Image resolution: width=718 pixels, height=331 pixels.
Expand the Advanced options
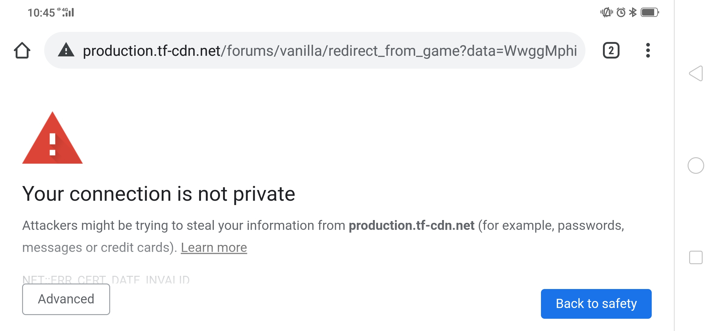(x=66, y=299)
